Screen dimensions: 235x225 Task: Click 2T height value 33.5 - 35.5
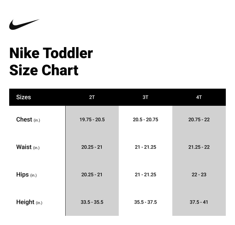click(92, 202)
